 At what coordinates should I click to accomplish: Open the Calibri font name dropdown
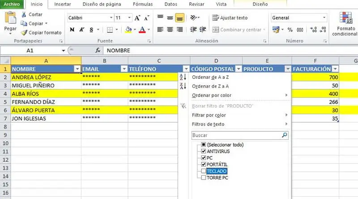point(111,18)
